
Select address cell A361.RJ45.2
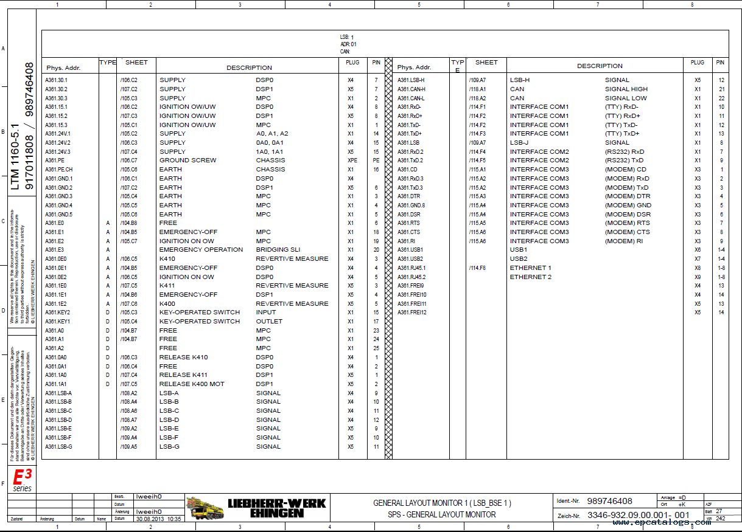411,277
